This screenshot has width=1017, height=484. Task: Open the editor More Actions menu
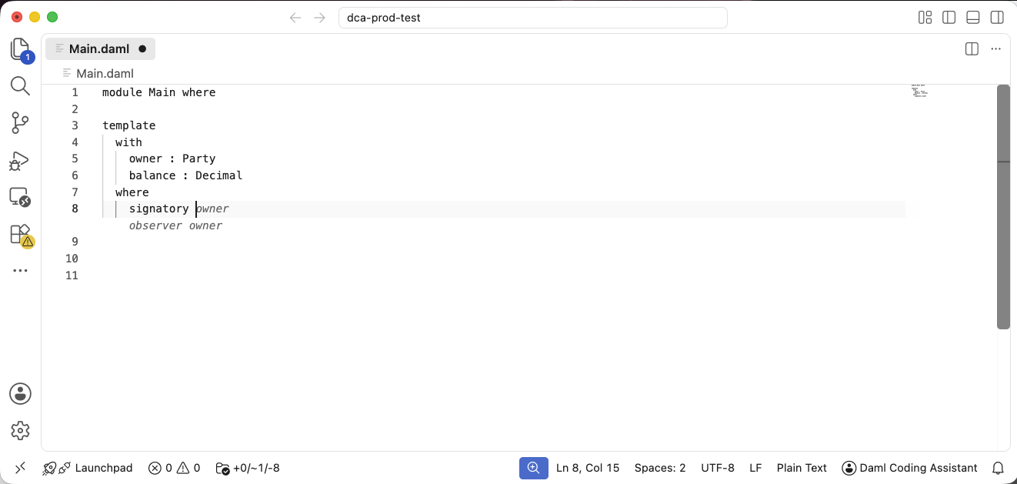(996, 49)
